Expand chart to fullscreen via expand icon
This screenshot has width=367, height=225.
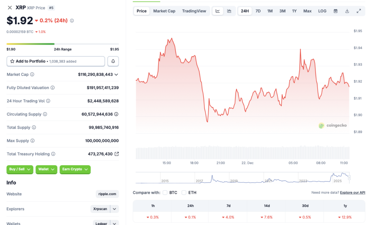click(x=359, y=11)
